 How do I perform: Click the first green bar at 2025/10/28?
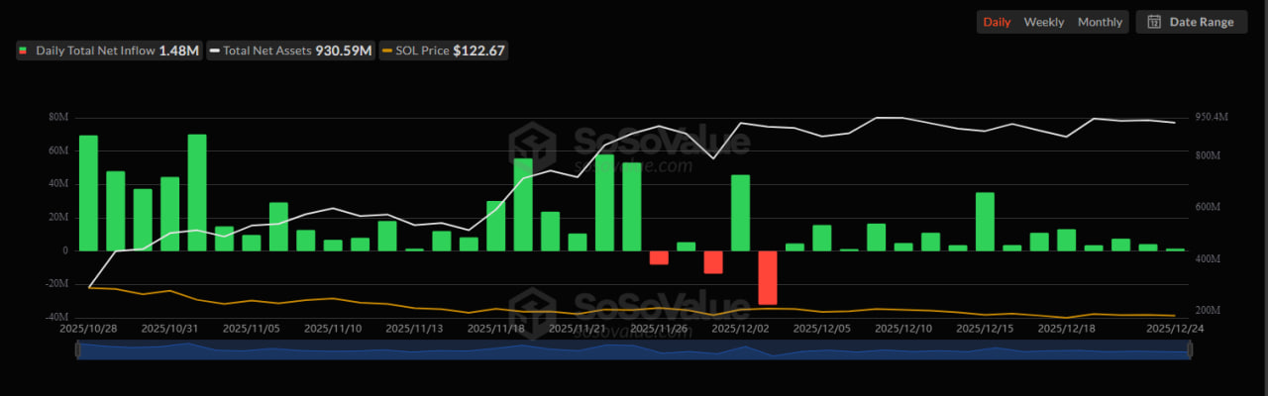(x=88, y=193)
